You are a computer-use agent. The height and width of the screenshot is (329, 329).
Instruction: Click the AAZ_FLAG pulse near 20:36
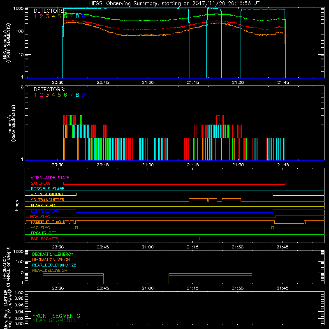coord(76,228)
